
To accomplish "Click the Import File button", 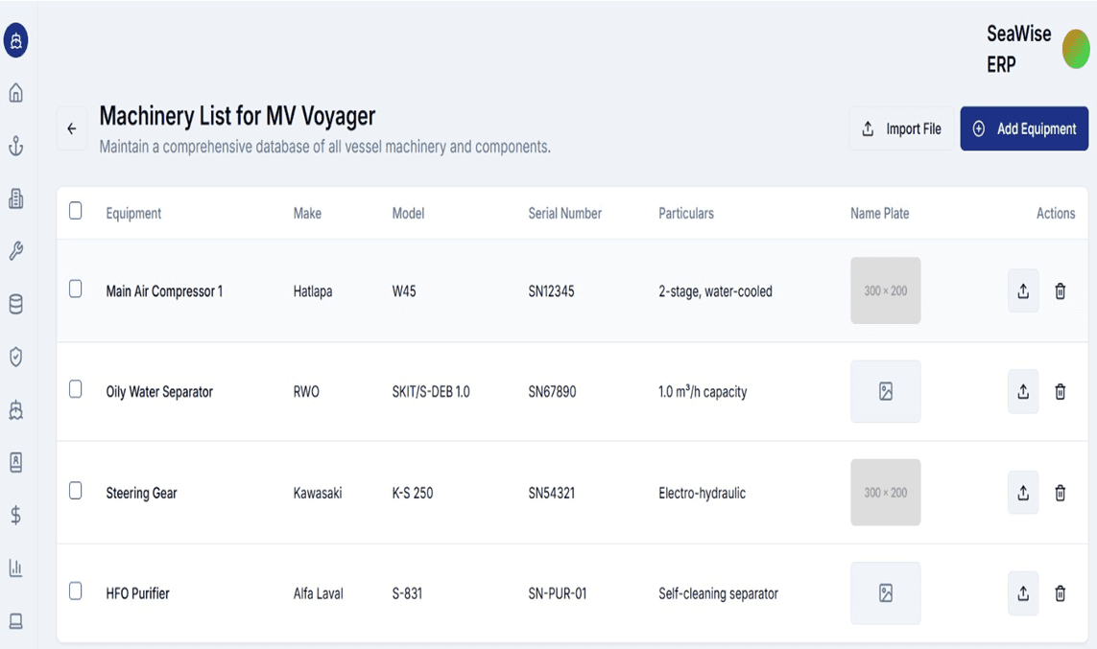I will (x=901, y=127).
